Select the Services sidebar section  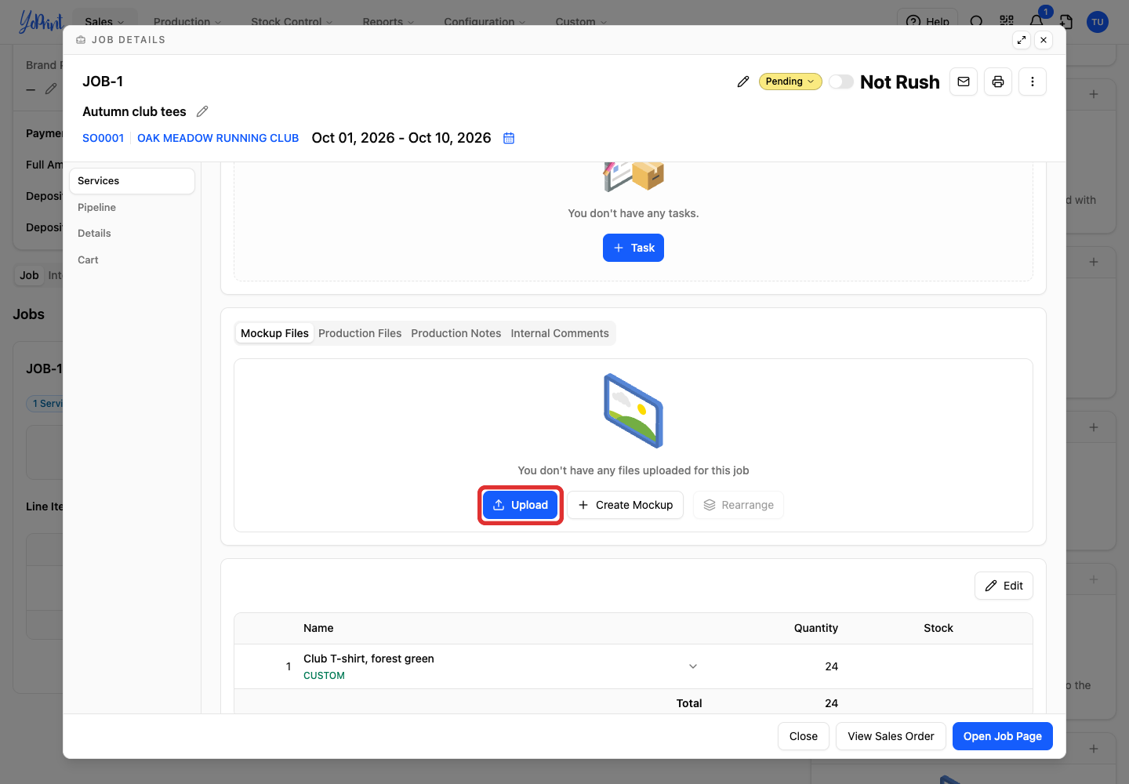(x=132, y=180)
